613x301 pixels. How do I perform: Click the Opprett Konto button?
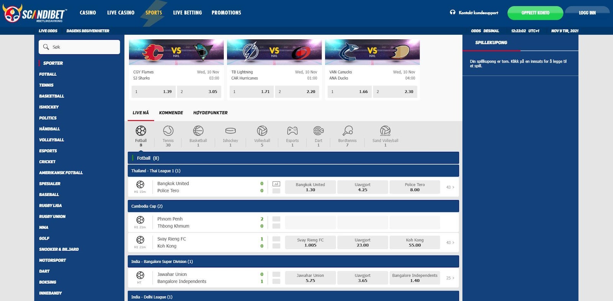point(535,13)
